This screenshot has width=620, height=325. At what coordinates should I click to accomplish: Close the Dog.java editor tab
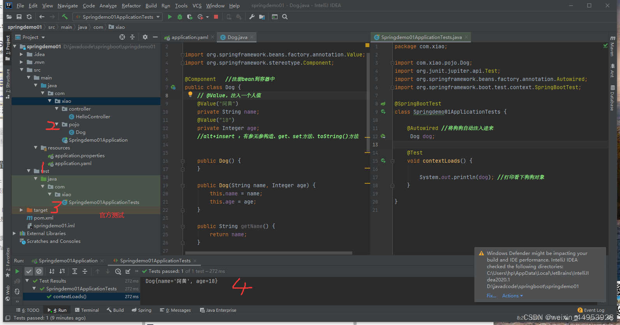[x=252, y=37]
